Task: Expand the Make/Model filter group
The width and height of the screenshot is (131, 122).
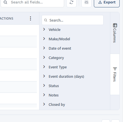Action: pyautogui.click(x=44, y=39)
